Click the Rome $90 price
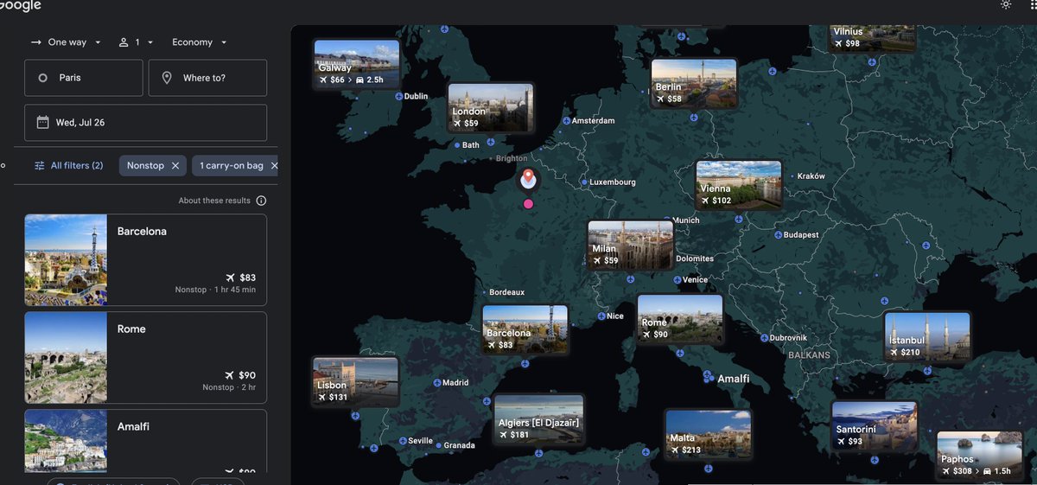 pos(247,376)
